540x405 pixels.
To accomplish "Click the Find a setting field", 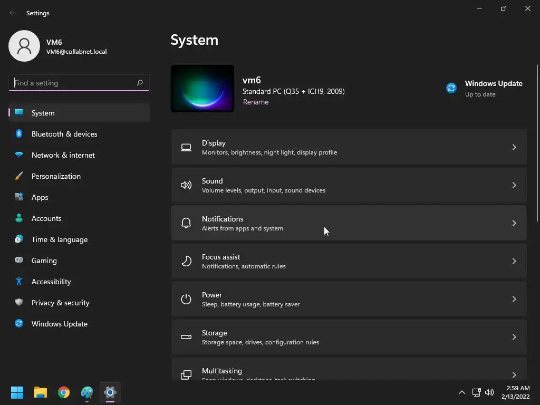I will click(79, 83).
